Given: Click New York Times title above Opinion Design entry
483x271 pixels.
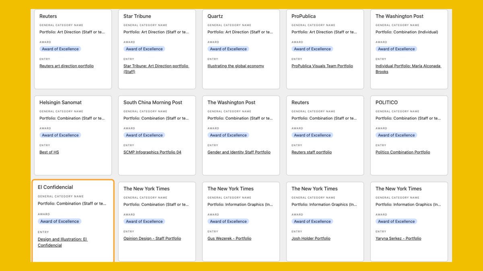Looking at the screenshot, I should (147, 189).
